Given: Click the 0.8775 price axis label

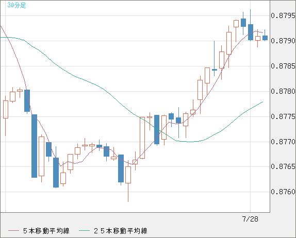Looking at the screenshot, I should (x=283, y=116).
